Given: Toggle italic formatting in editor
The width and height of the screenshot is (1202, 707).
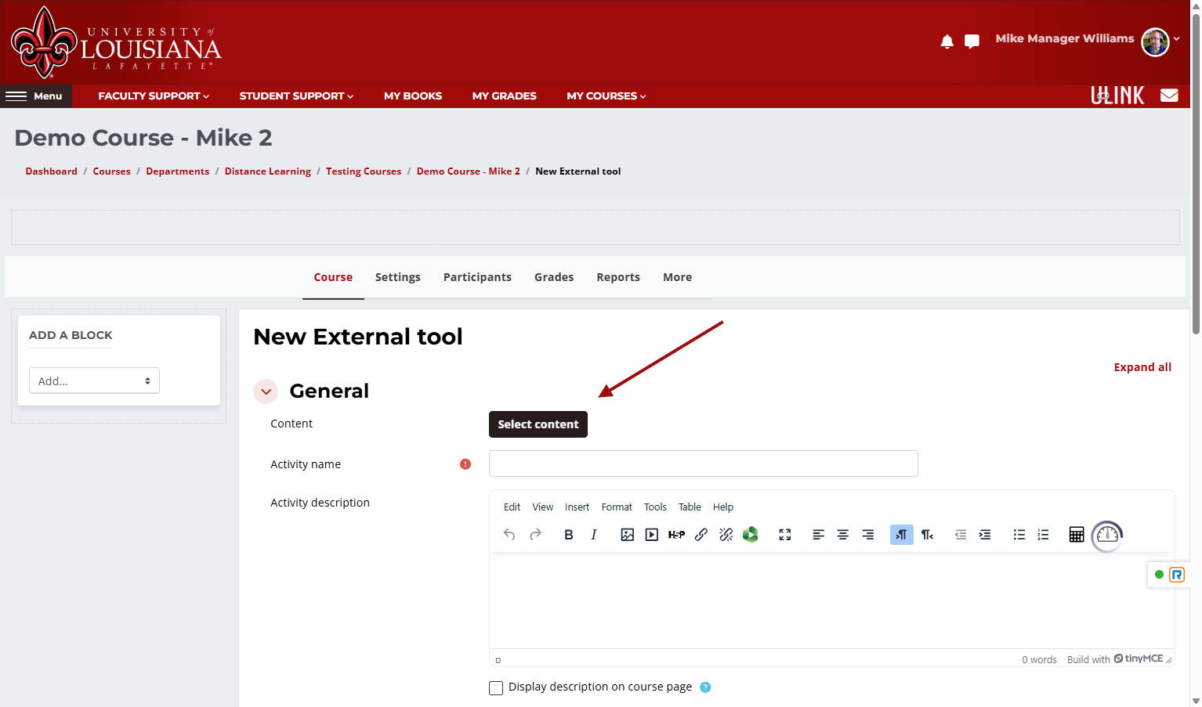Looking at the screenshot, I should tap(594, 535).
